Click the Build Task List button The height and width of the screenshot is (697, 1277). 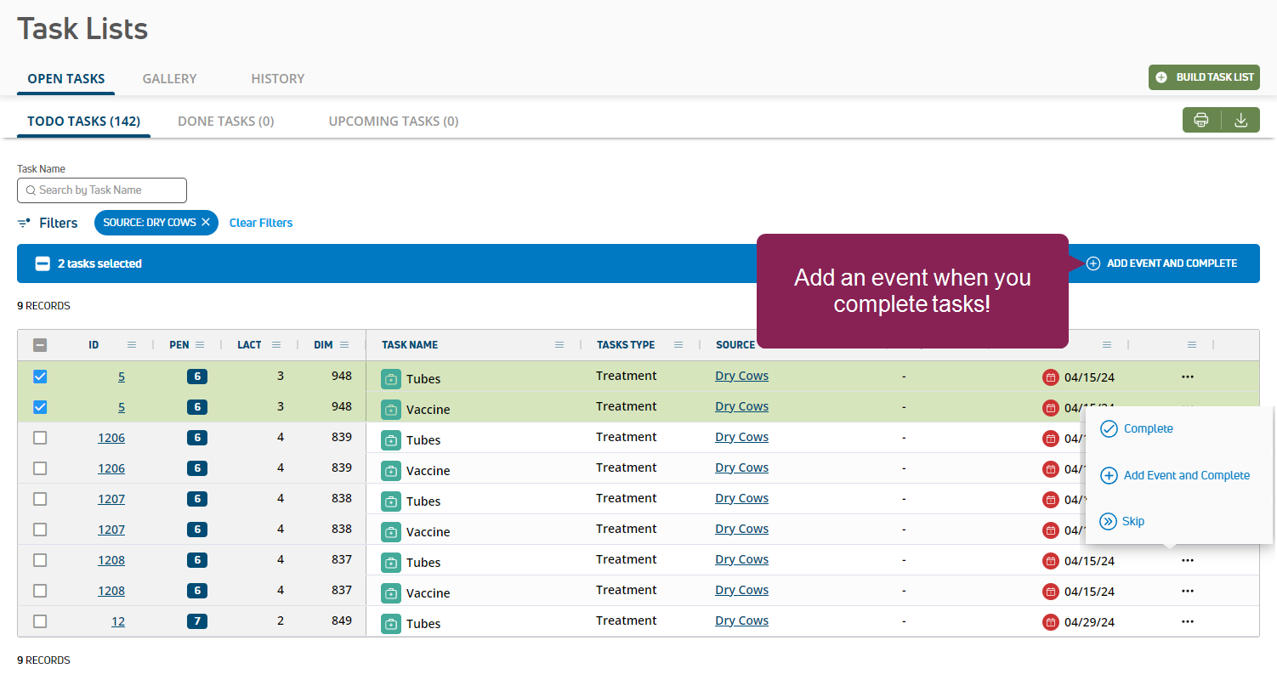1204,77
